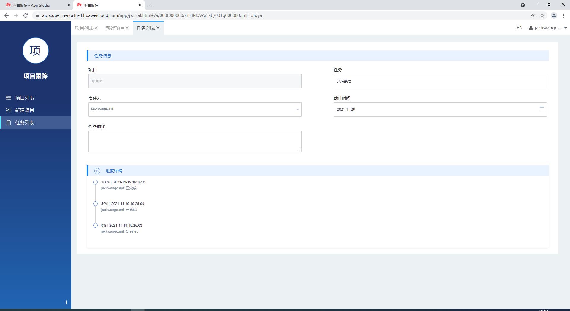This screenshot has height=311, width=570.
Task: Bookmark this page with the star icon
Action: (542, 15)
